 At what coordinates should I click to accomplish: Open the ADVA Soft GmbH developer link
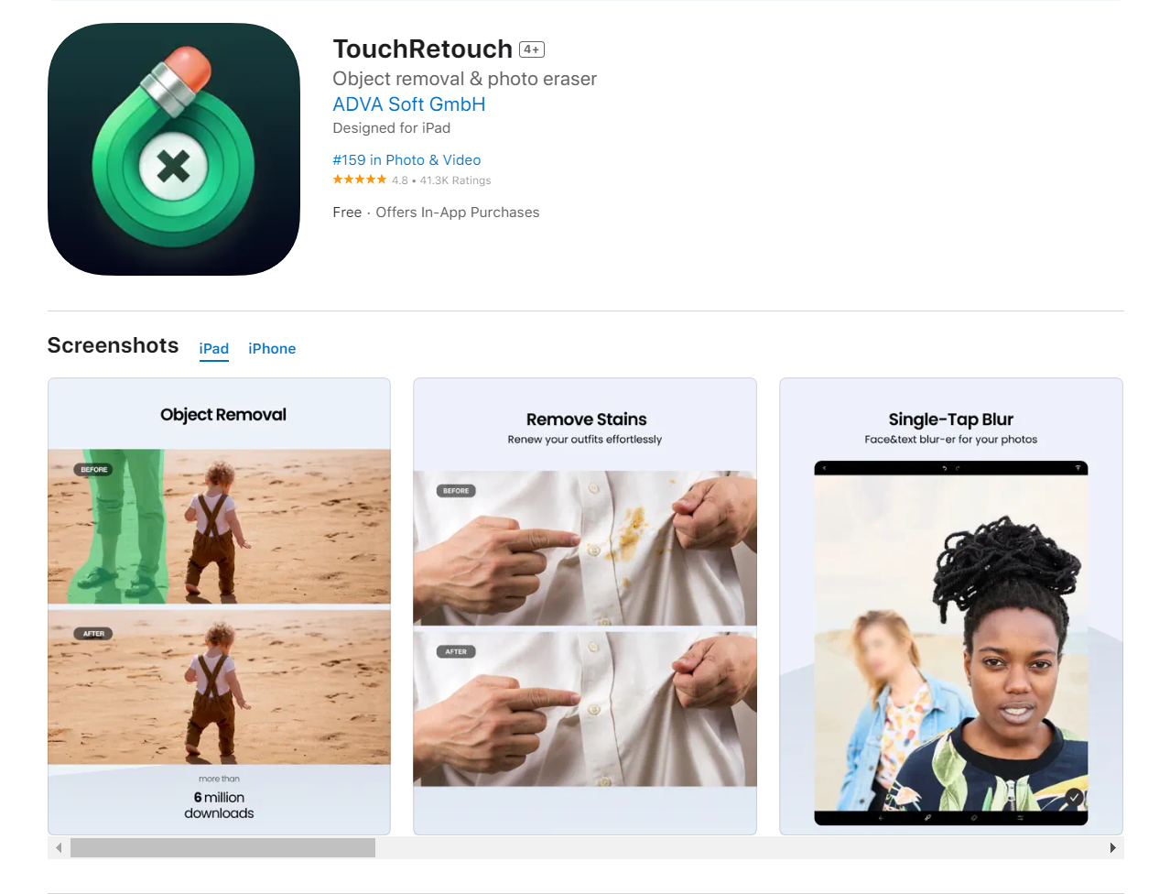409,104
